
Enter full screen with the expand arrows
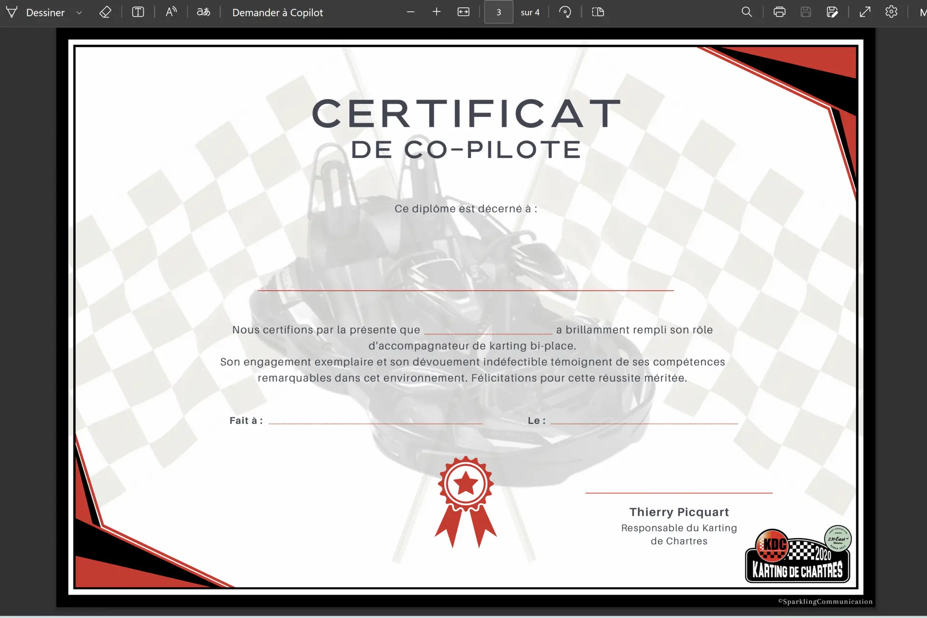(865, 12)
